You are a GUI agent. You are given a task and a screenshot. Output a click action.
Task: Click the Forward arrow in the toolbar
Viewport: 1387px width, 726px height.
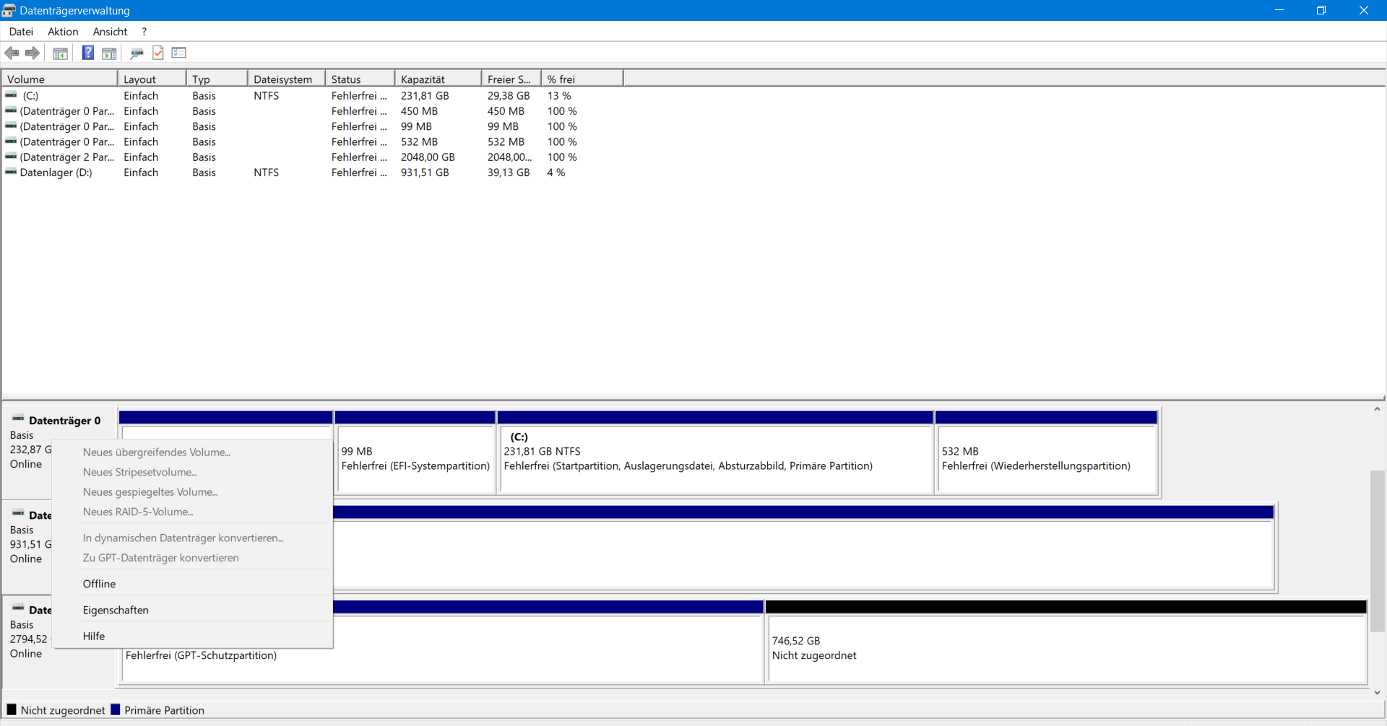[x=33, y=53]
